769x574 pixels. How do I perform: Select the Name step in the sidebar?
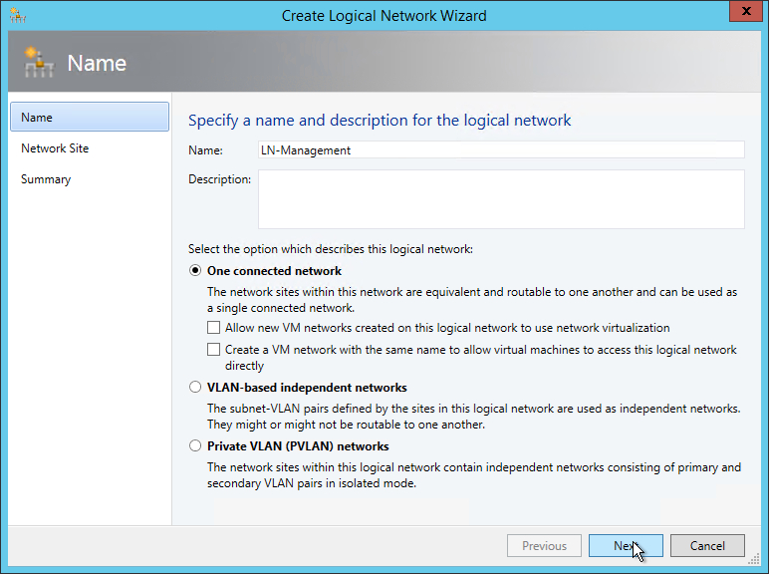tap(89, 117)
